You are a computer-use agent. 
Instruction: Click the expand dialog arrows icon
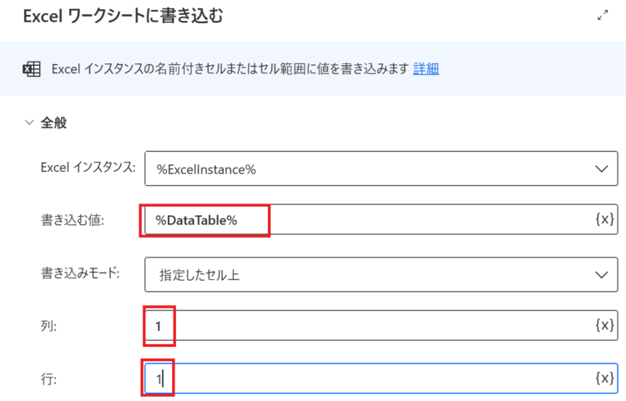pyautogui.click(x=603, y=16)
